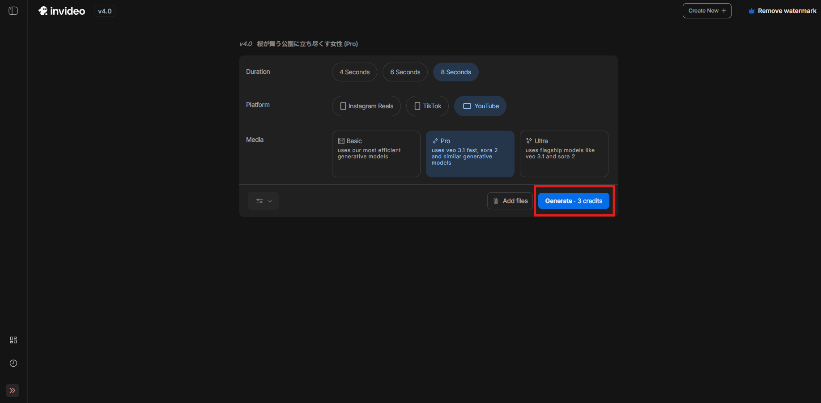Choose the Ultra media option
This screenshot has width=821, height=403.
coord(564,153)
